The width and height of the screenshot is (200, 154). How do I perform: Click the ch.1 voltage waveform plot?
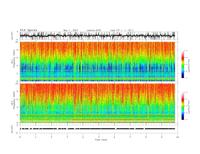97,36
